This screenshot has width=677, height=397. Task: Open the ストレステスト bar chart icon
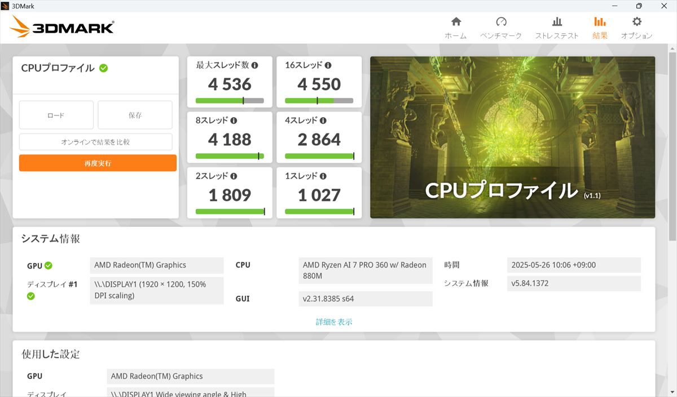[x=557, y=21]
